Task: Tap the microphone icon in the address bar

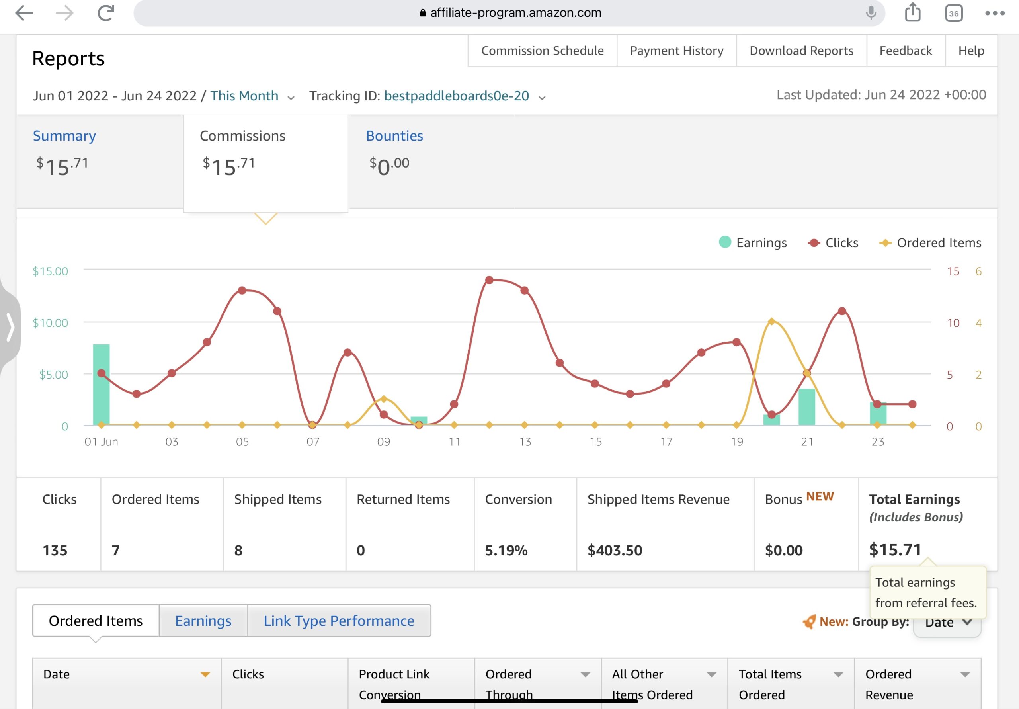Action: point(871,13)
